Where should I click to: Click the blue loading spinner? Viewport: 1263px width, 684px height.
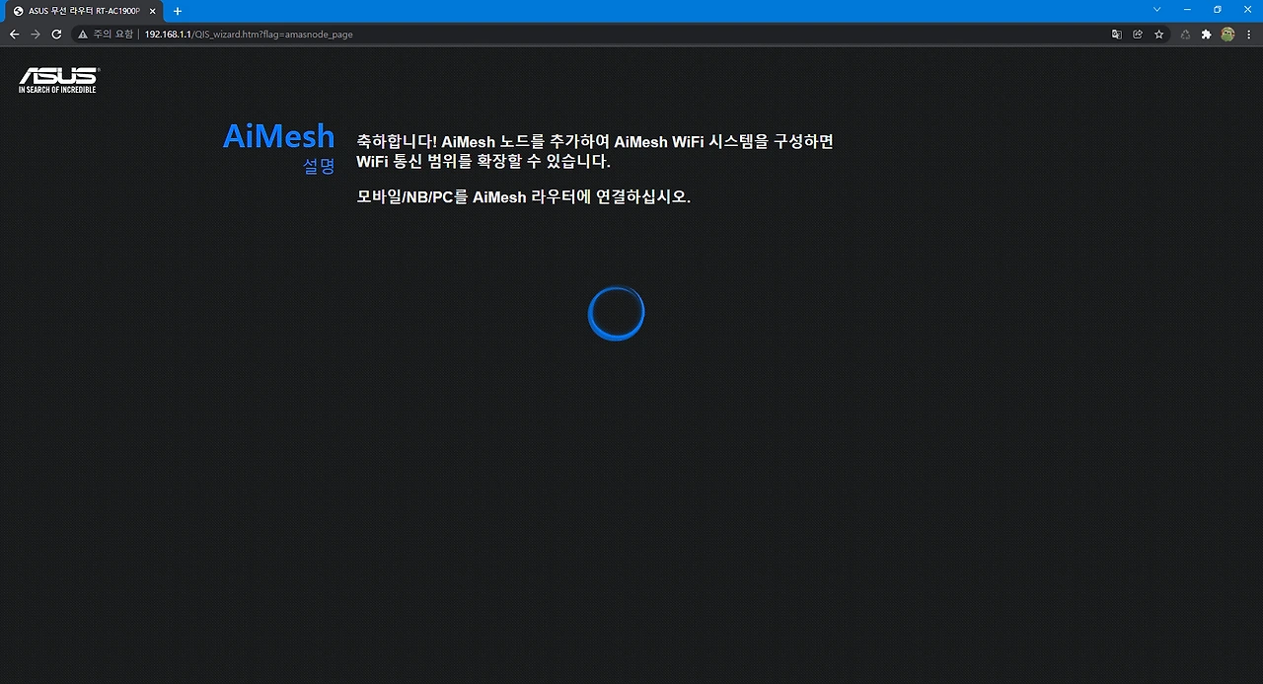point(616,312)
